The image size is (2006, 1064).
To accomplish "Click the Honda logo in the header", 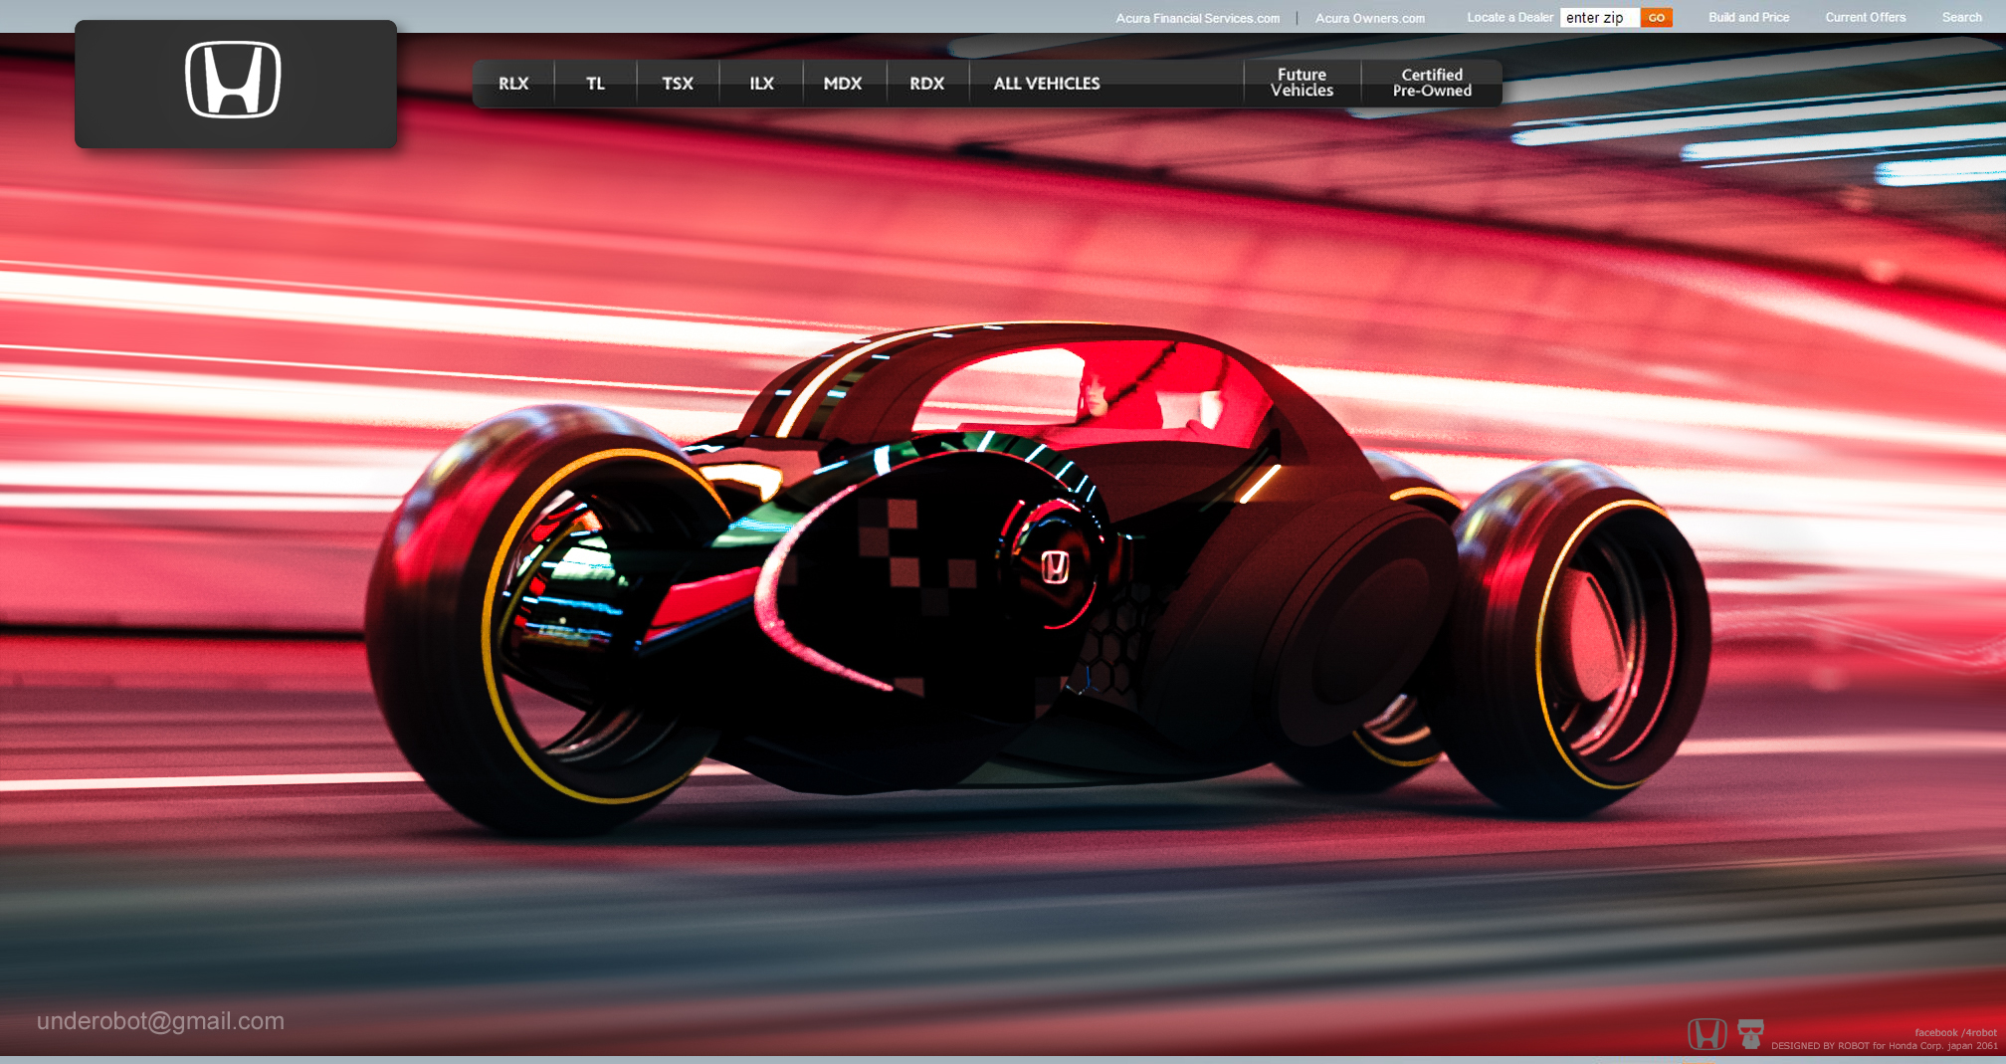I will [234, 80].
